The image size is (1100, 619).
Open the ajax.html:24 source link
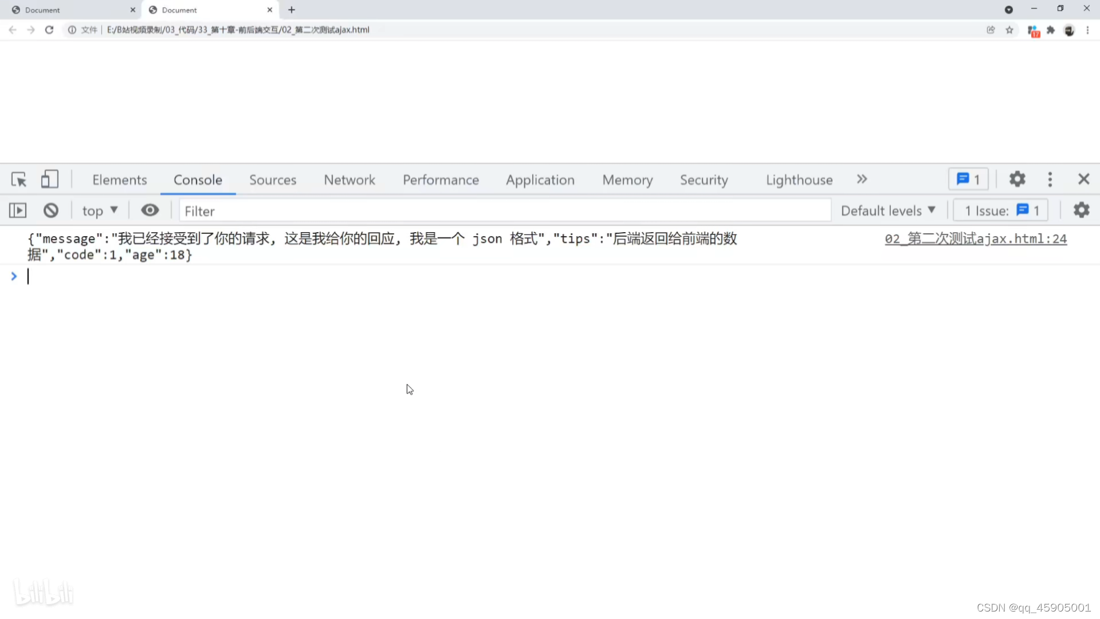(x=975, y=239)
